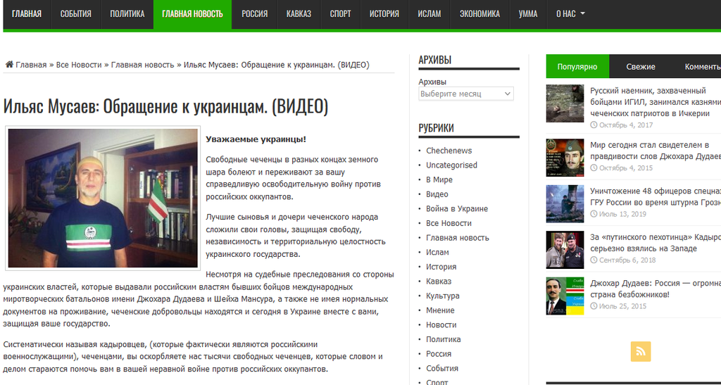Open article За «путинского пехотинца» Кадырова
This screenshot has width=721, height=385.
click(x=656, y=243)
